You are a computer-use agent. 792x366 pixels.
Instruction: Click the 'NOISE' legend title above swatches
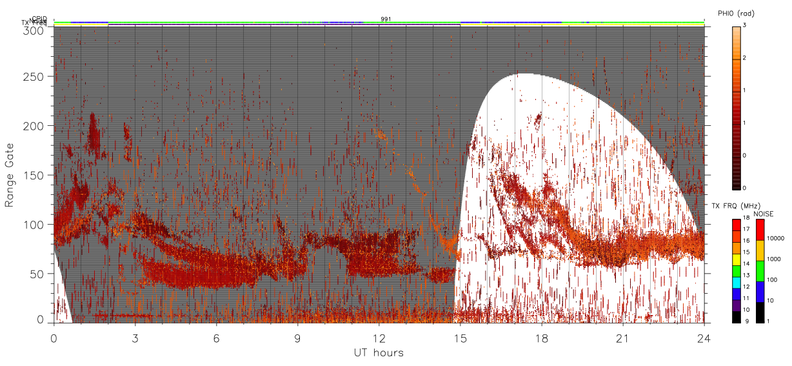point(763,214)
